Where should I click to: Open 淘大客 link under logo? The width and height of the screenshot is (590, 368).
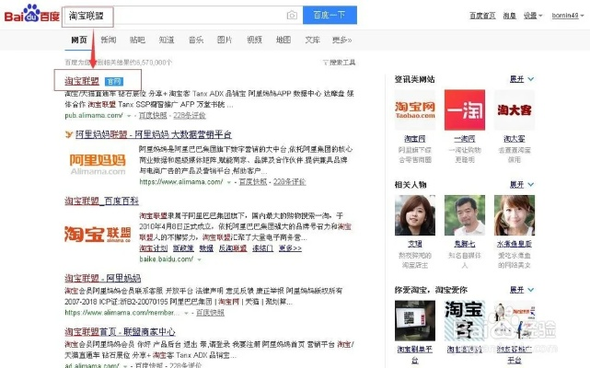pos(515,139)
